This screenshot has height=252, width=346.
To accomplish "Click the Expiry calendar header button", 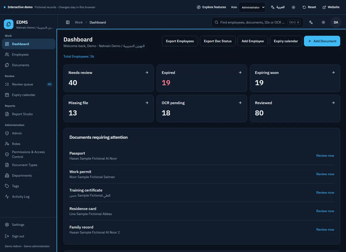I will (x=286, y=41).
